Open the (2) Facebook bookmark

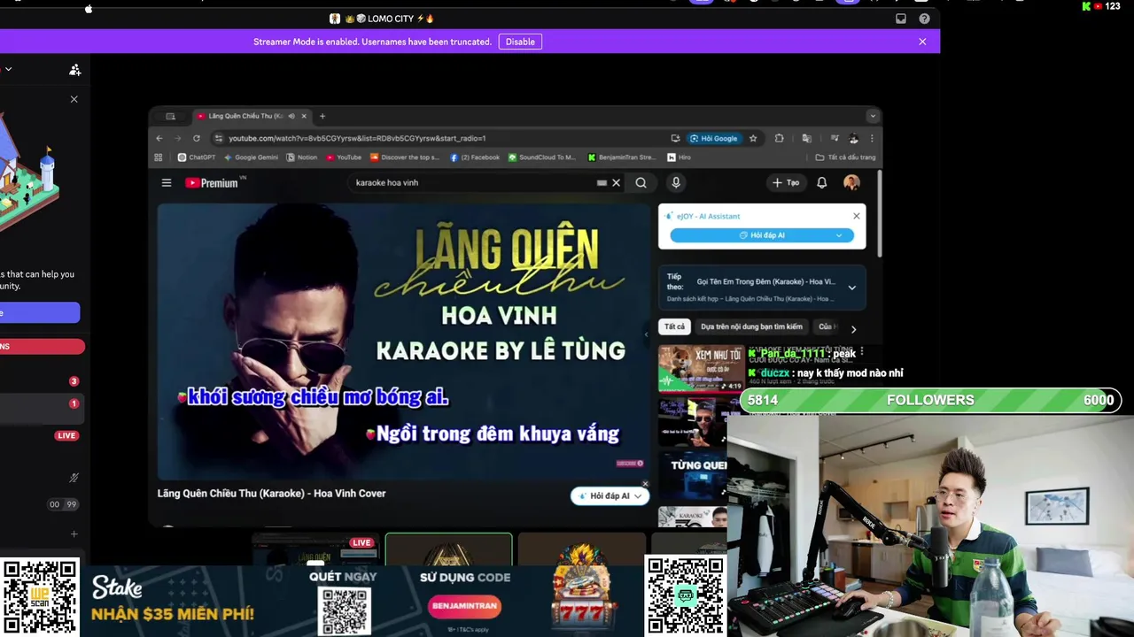click(x=475, y=157)
